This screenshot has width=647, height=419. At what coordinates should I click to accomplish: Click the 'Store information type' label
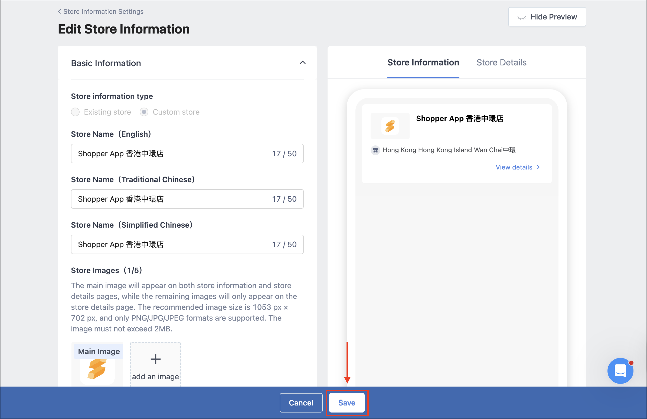pos(112,96)
